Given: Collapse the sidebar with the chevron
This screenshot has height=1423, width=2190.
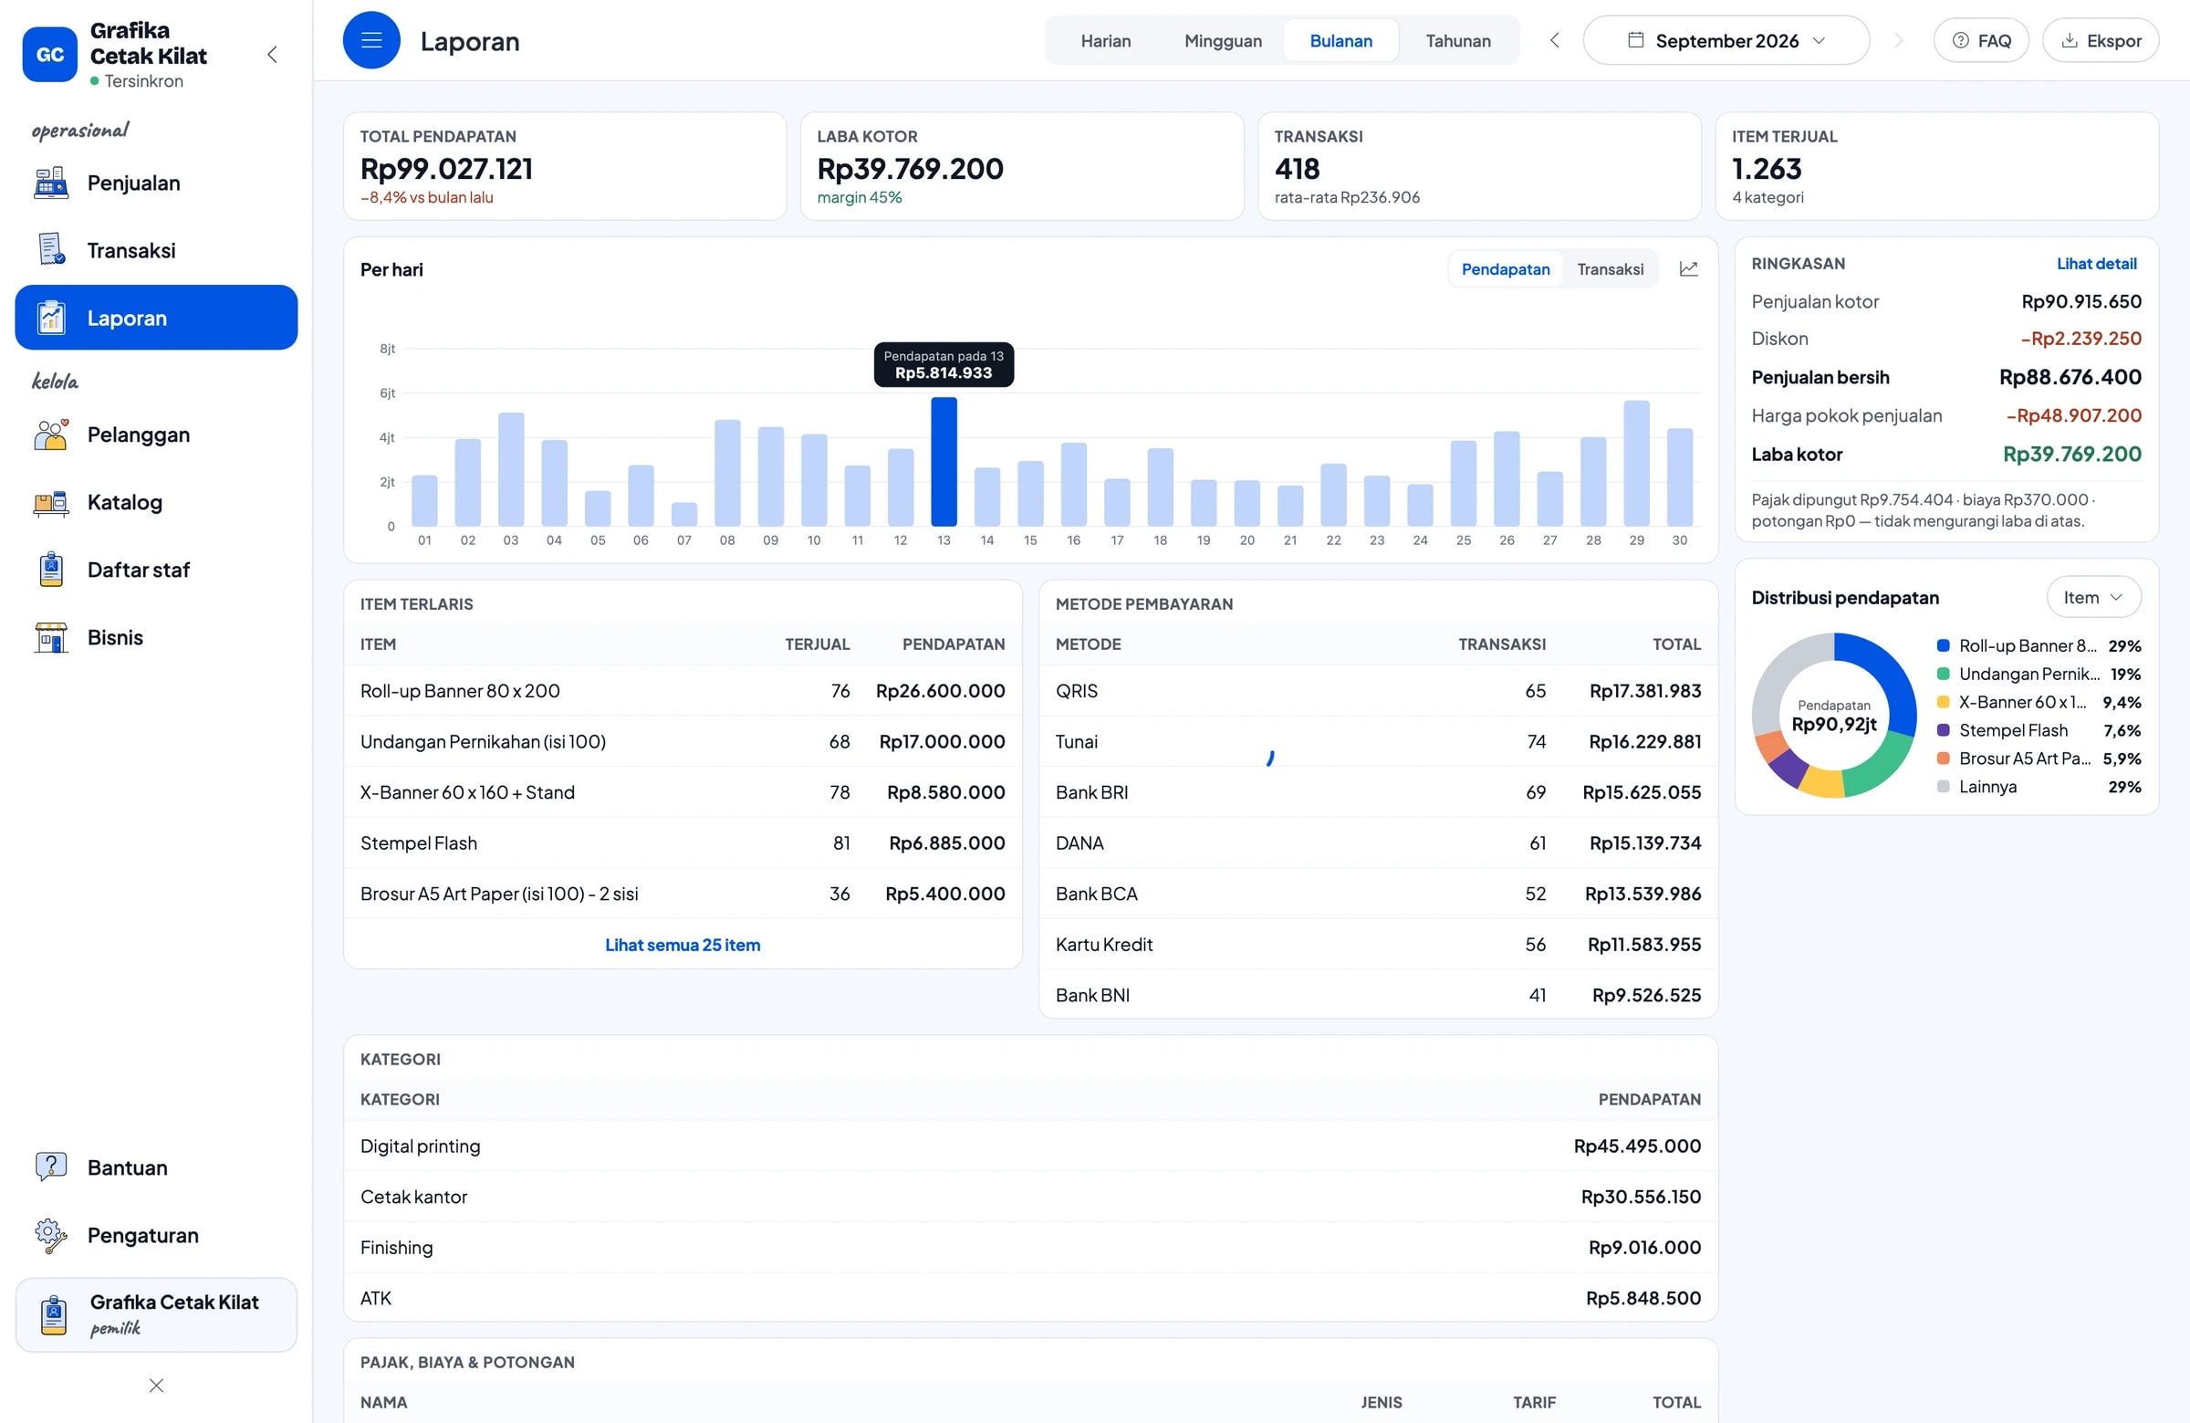Looking at the screenshot, I should coord(272,54).
